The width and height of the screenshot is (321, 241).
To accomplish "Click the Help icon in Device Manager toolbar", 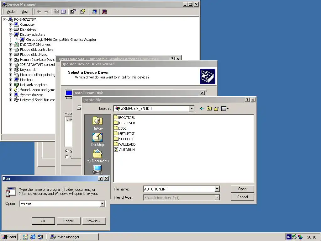I will click(x=83, y=12).
